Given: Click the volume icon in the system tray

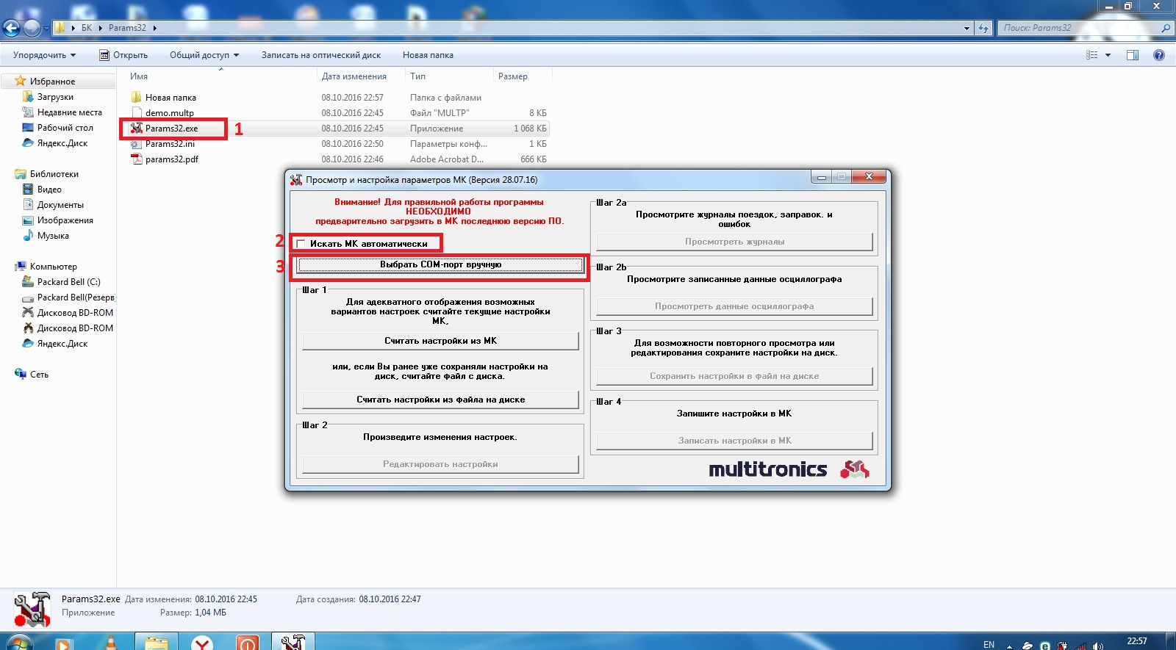Looking at the screenshot, I should pyautogui.click(x=1097, y=646).
